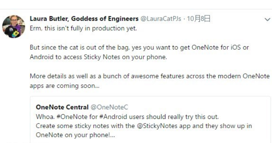Click the line 'Erm, this isn't fully in production yet.'

pos(83,28)
